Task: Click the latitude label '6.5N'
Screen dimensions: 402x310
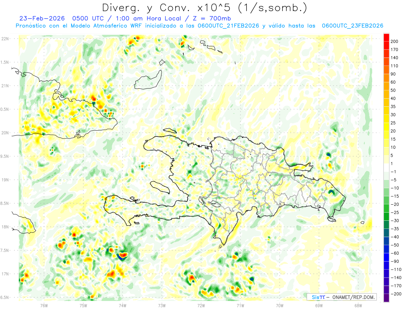Action: [5, 297]
